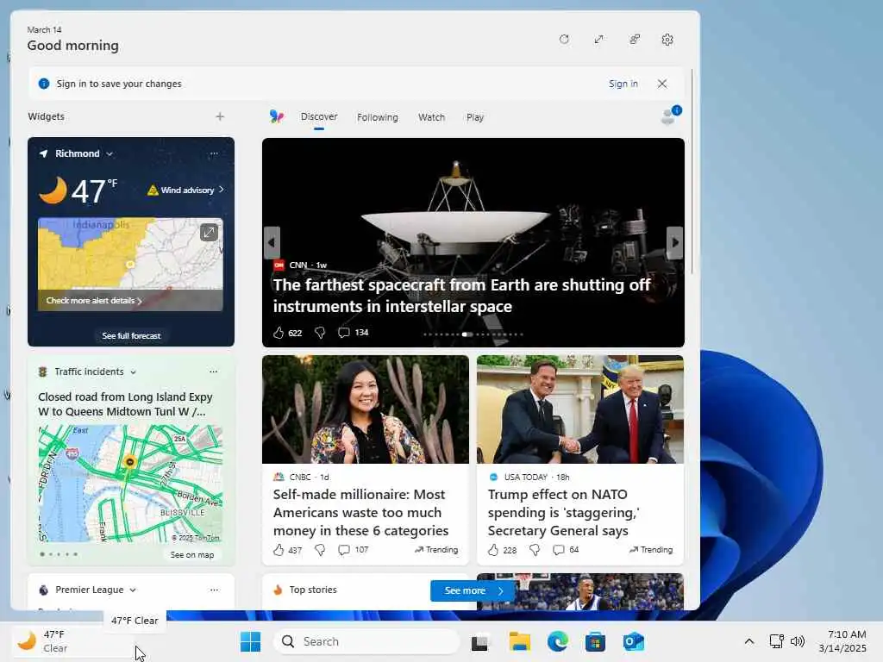
Task: Open widgets settings gear
Action: point(667,40)
